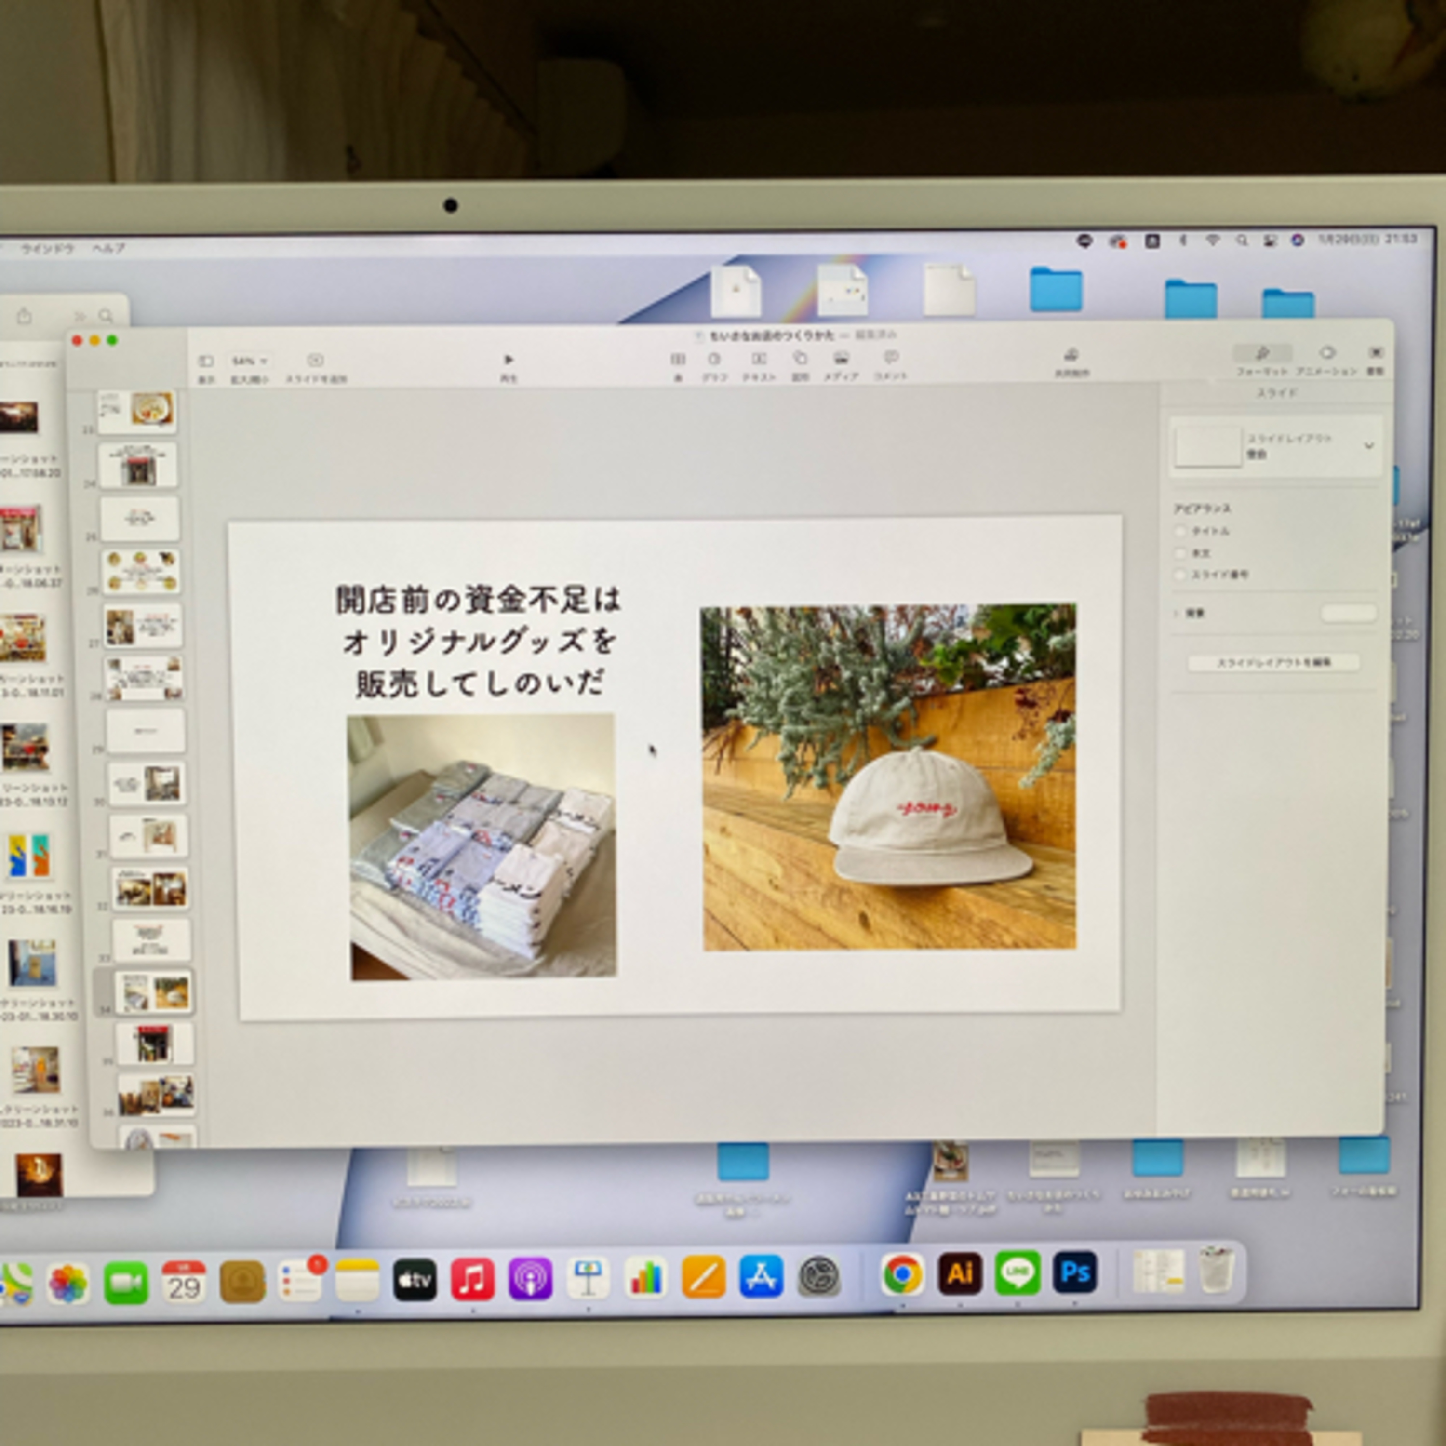The image size is (1446, 1446).
Task: Open the first blue folder on desktop top row
Action: [x=1055, y=289]
